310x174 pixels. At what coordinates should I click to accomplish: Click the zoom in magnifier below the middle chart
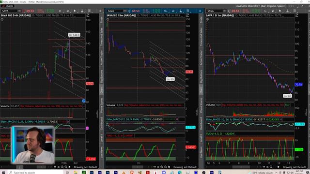coord(162,167)
